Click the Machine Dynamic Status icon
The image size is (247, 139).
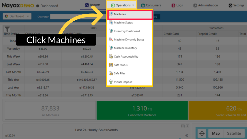(x=111, y=40)
